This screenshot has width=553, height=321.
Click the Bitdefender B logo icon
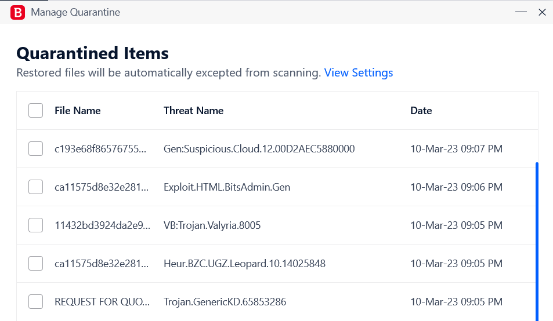pyautogui.click(x=17, y=12)
